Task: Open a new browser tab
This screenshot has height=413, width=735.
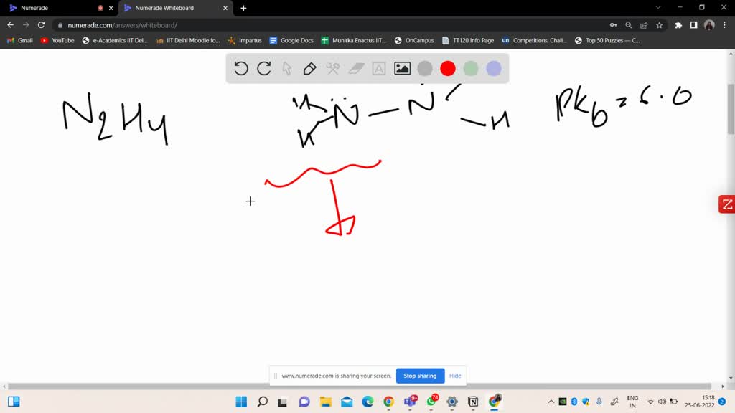Action: [243, 8]
